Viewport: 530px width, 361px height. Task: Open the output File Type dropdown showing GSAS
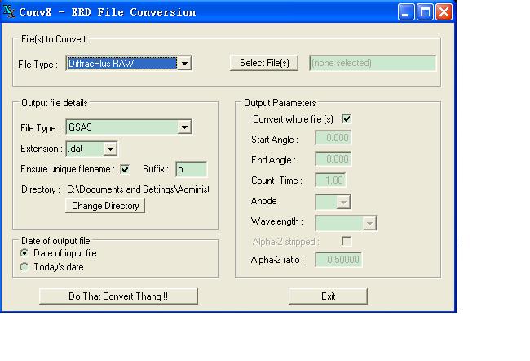coord(129,127)
